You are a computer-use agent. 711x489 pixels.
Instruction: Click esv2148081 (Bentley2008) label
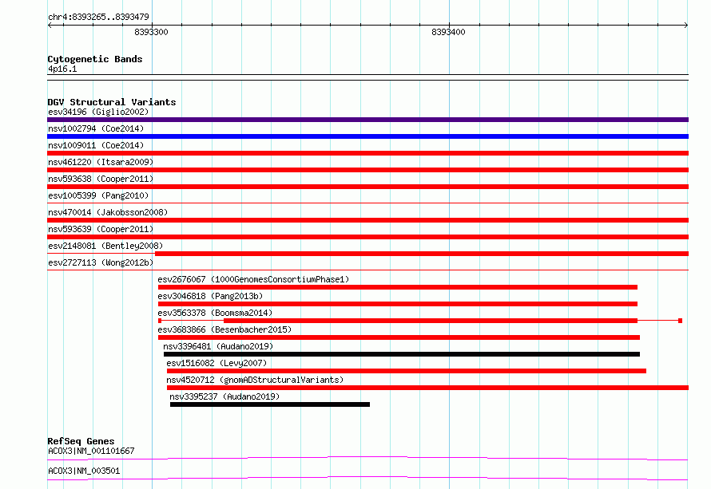point(105,246)
